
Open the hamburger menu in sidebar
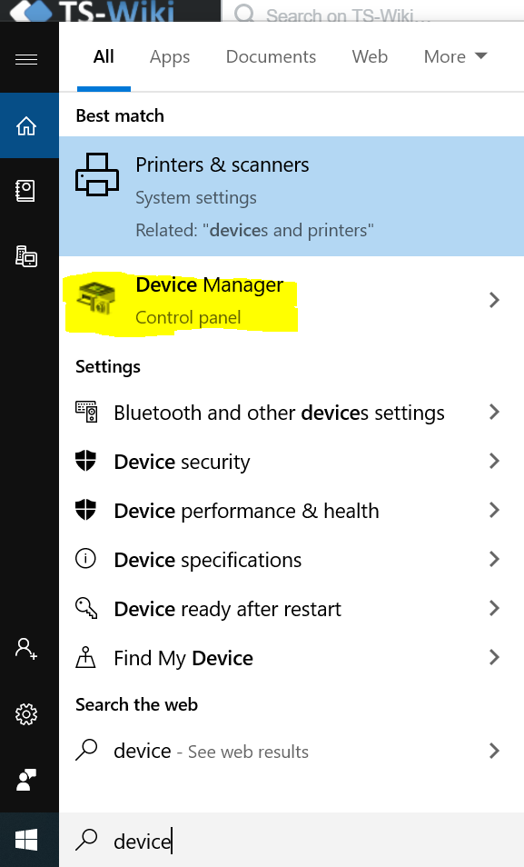(26, 58)
